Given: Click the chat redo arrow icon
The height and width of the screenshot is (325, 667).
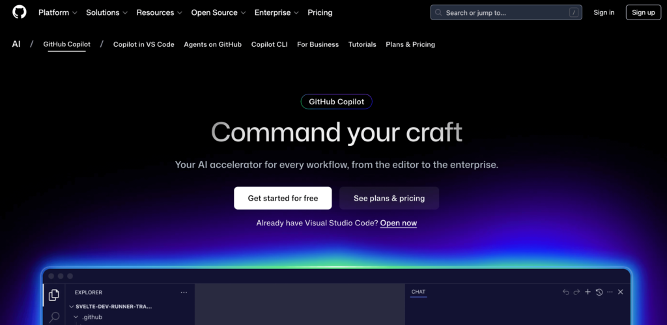Looking at the screenshot, I should [x=576, y=292].
